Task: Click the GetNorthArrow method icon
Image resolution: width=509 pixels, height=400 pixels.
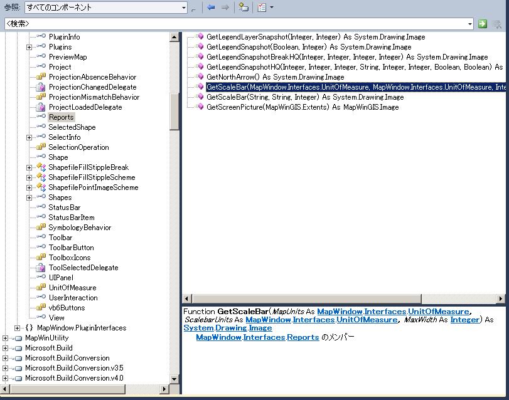Action: click(200, 77)
